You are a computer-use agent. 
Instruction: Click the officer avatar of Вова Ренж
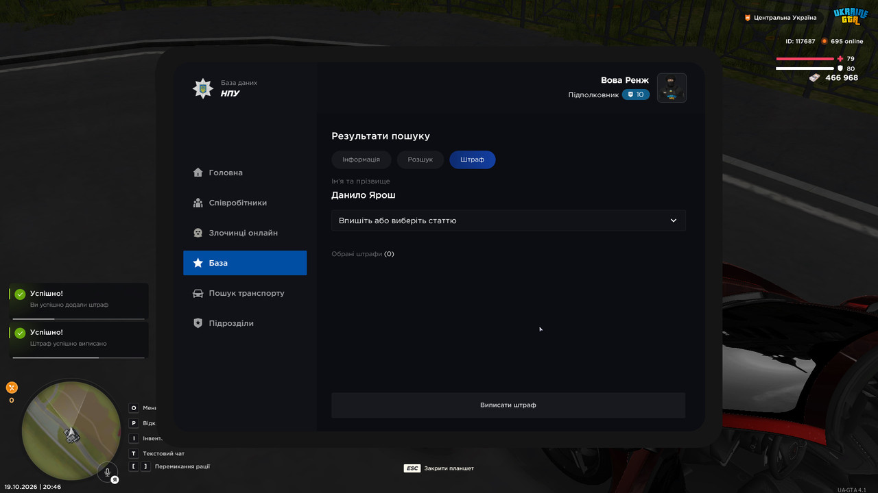pos(672,88)
